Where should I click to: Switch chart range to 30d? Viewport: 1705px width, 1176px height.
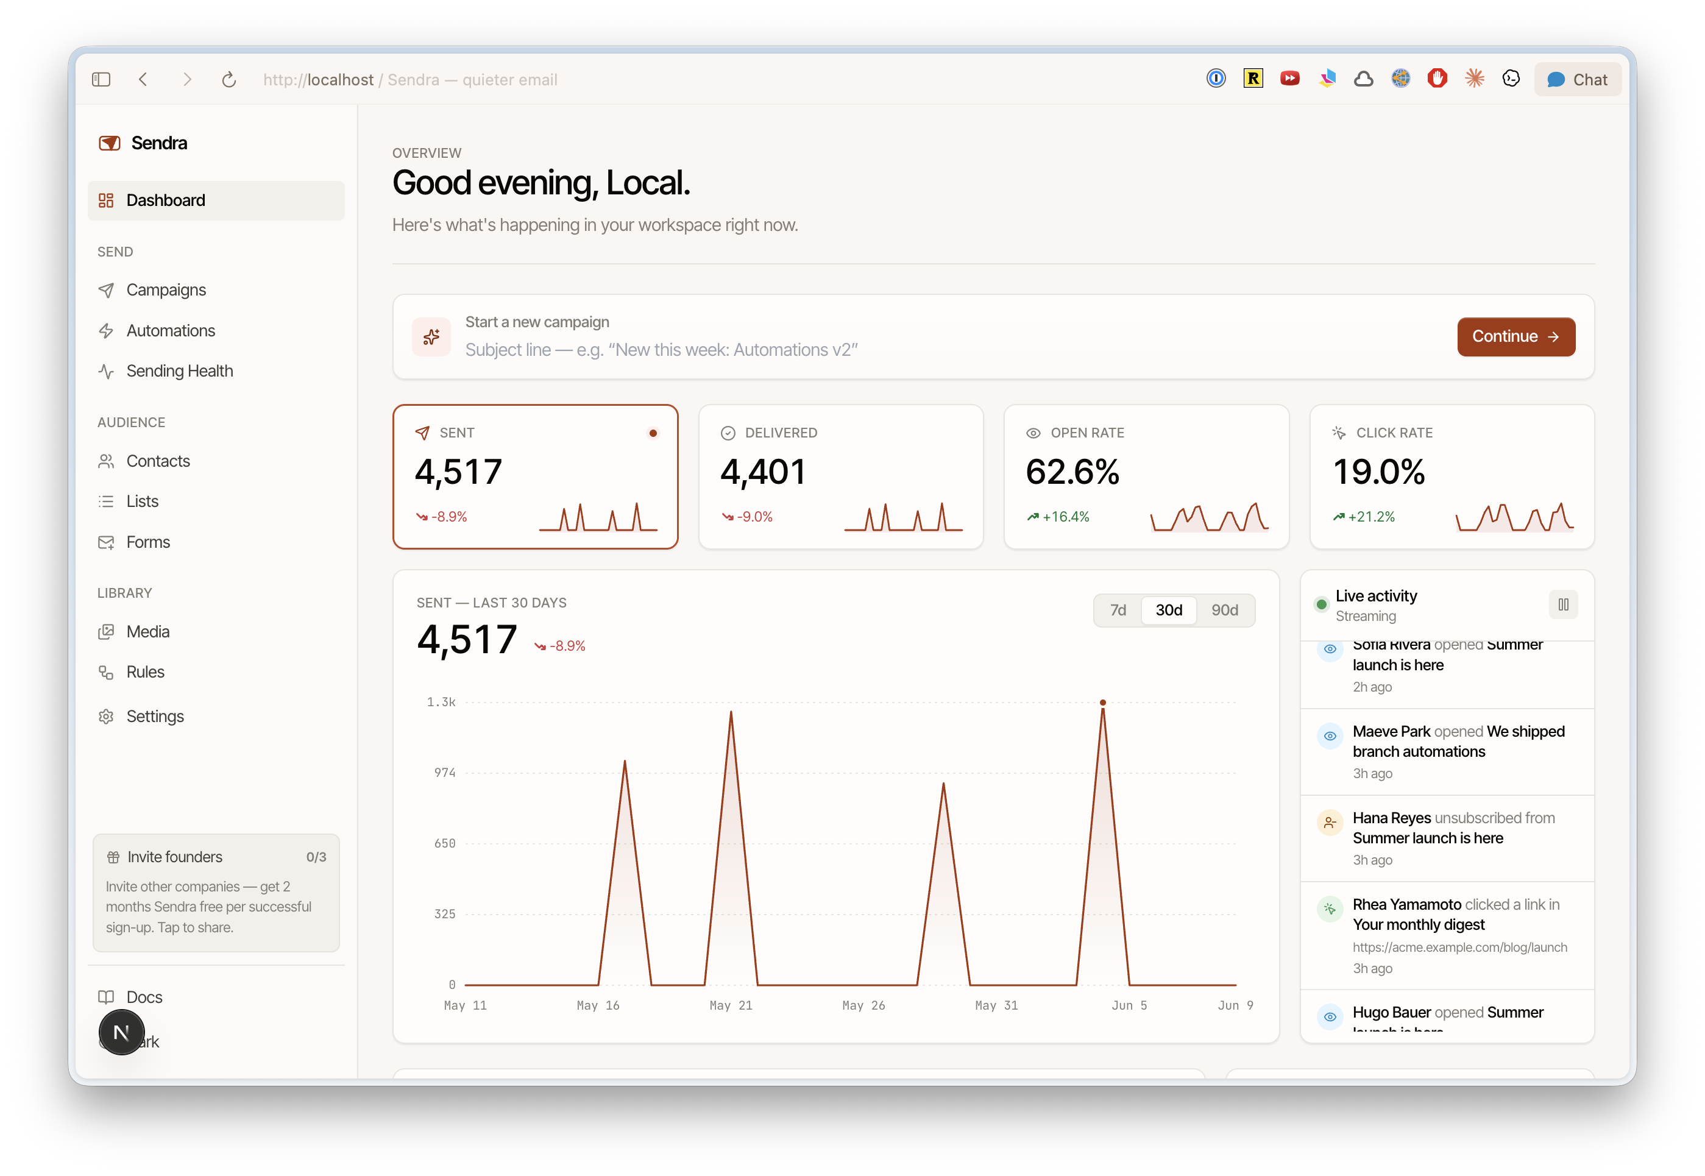coord(1169,610)
